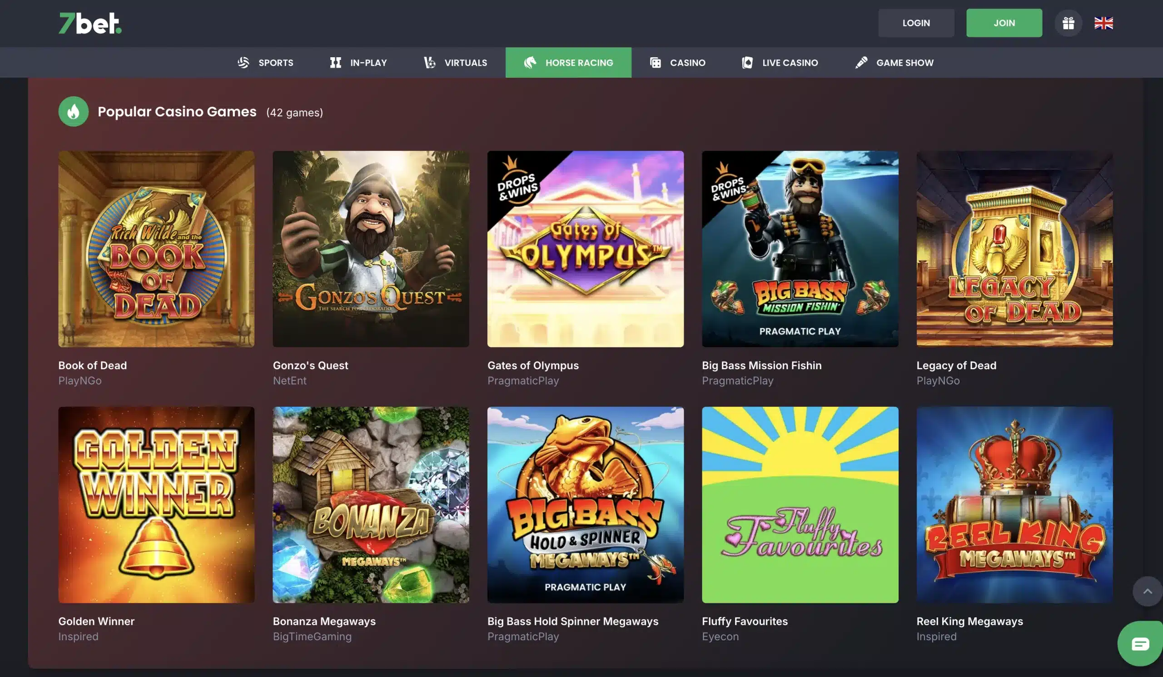Open Reel King Megaways thumbnail

coord(1015,505)
